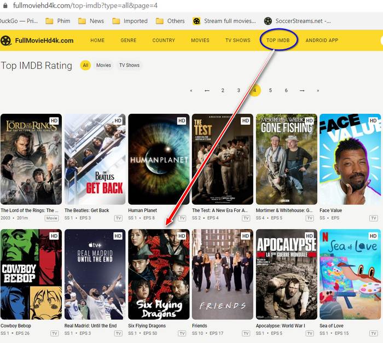Click the FullMovieHd4k film reel logo
Viewport: 383px width, 343px height.
pos(6,40)
